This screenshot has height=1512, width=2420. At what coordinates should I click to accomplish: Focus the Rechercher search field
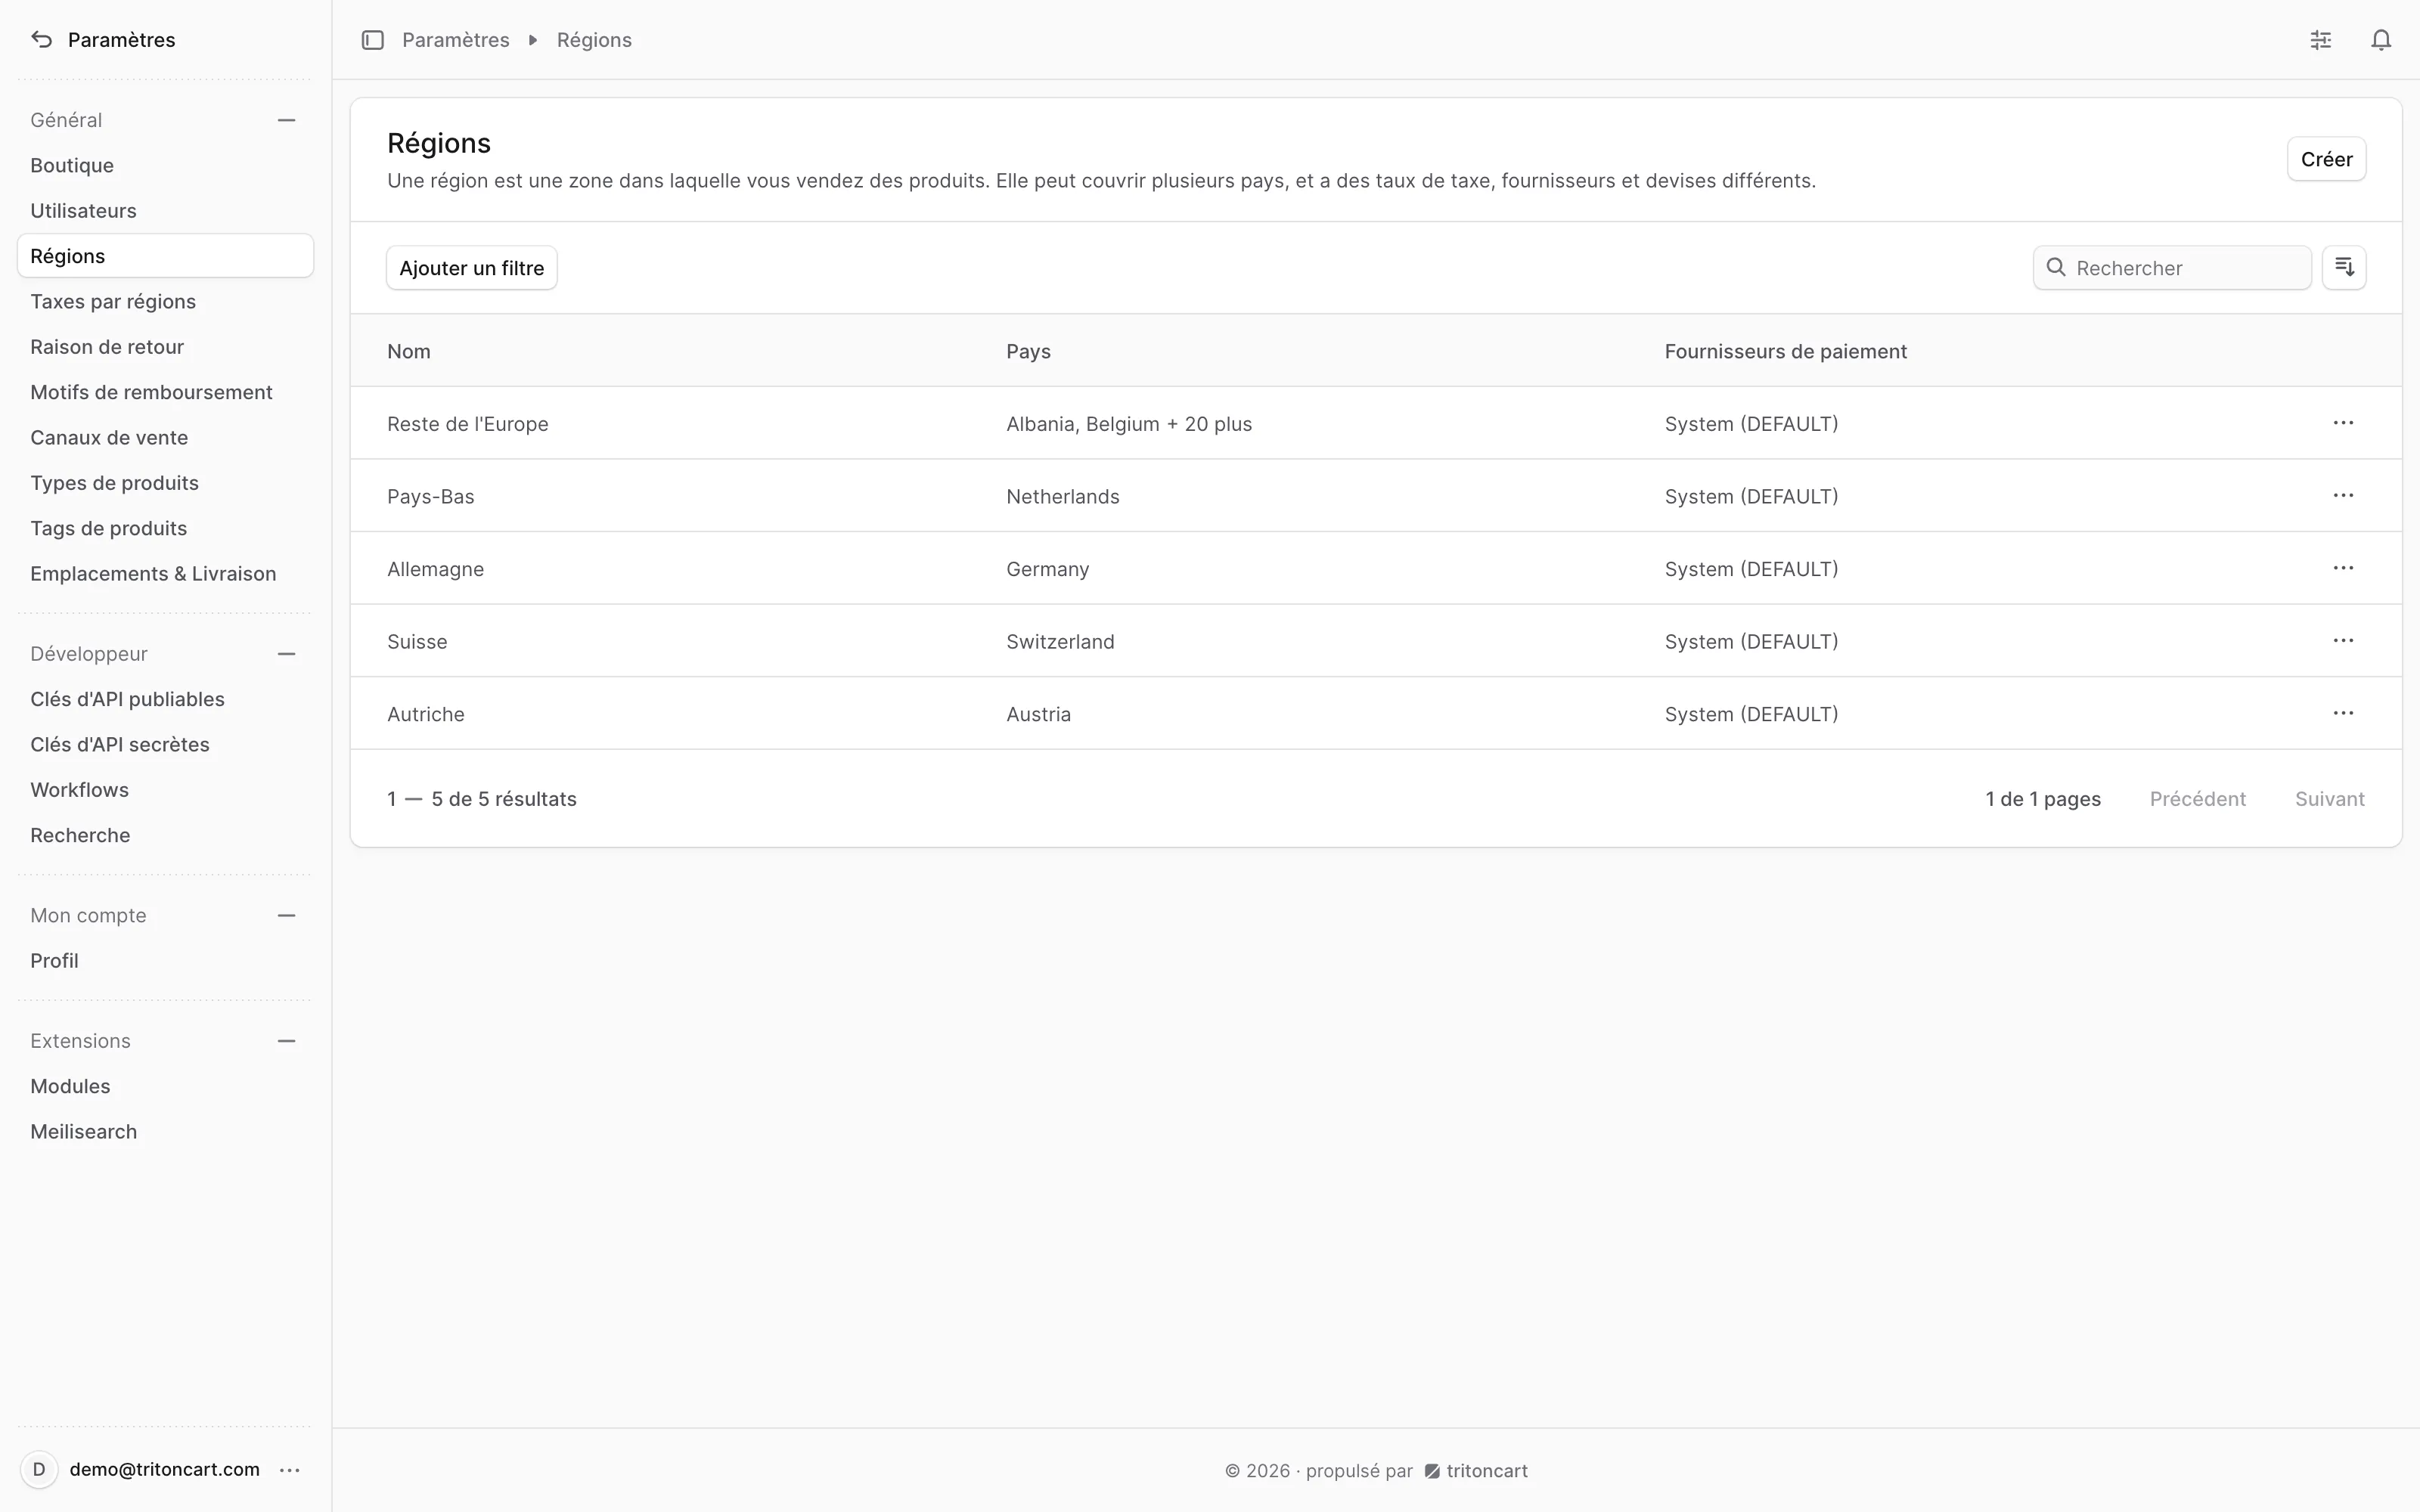click(x=2172, y=268)
